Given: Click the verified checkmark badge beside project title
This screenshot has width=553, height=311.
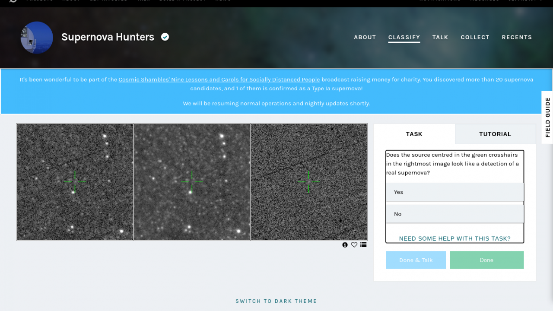Looking at the screenshot, I should tap(165, 37).
